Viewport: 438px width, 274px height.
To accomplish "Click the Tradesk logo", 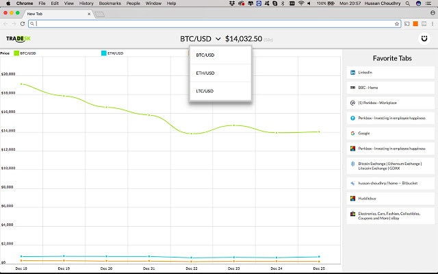I will click(18, 39).
